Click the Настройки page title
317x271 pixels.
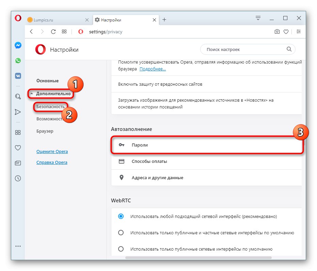[64, 50]
